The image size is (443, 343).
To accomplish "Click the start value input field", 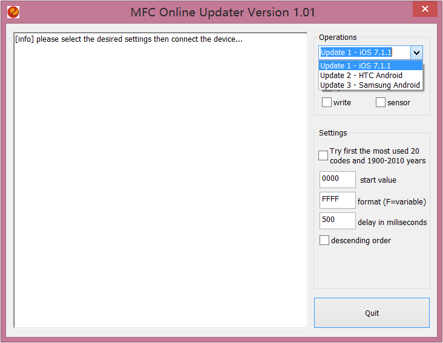I will [x=337, y=180].
